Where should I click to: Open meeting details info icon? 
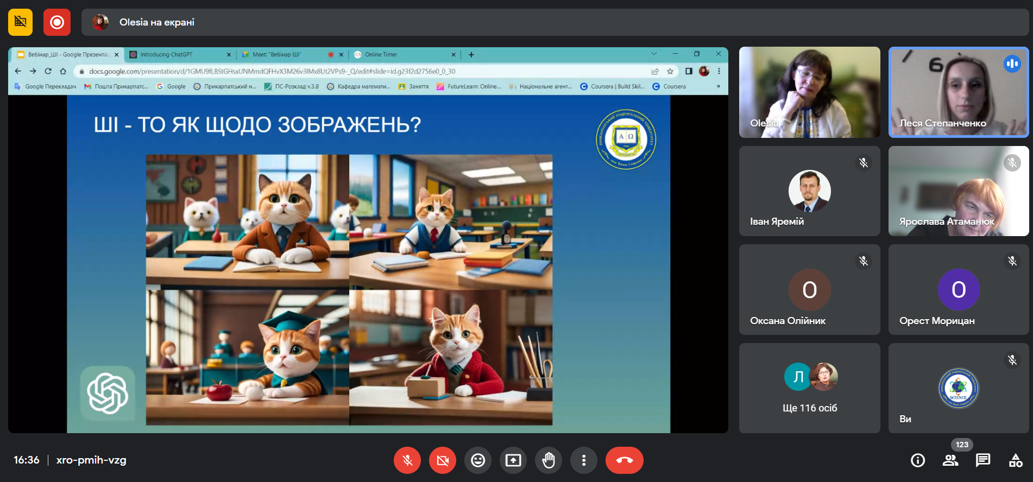point(918,460)
